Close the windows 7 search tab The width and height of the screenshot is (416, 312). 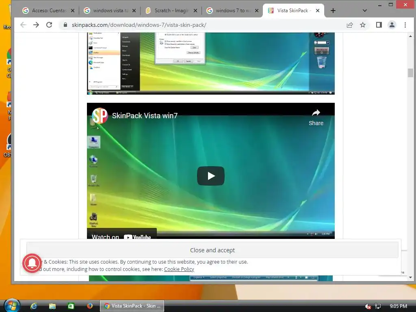(257, 11)
